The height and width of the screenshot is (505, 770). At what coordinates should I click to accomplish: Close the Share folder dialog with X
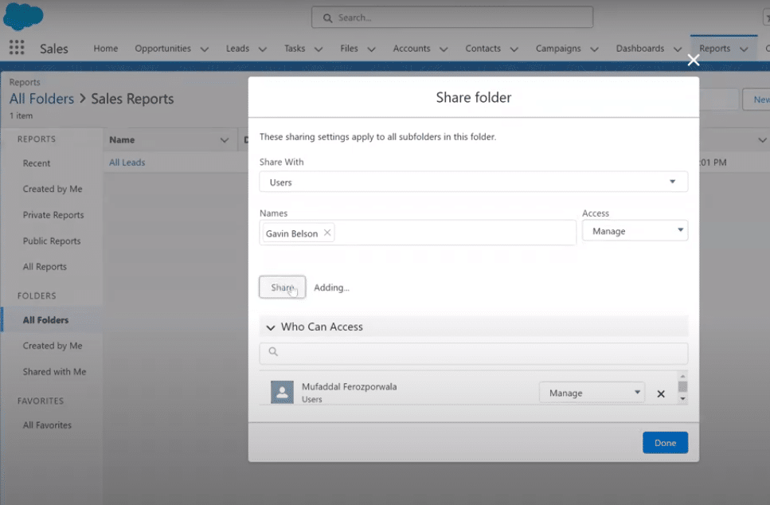point(694,60)
